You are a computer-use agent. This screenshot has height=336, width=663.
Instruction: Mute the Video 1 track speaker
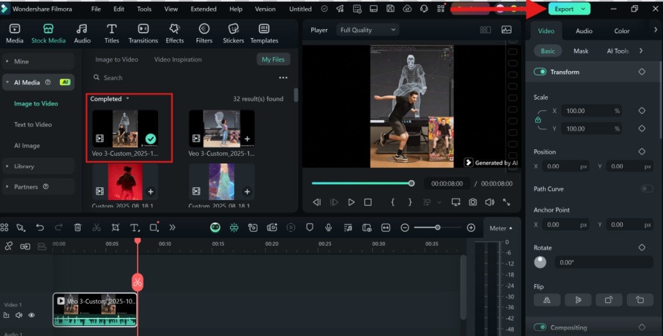[x=19, y=315]
